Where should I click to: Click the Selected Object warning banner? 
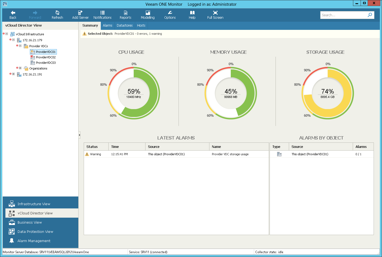pyautogui.click(x=230, y=34)
